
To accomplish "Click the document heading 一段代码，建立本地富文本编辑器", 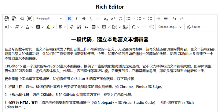I will click(x=110, y=39).
